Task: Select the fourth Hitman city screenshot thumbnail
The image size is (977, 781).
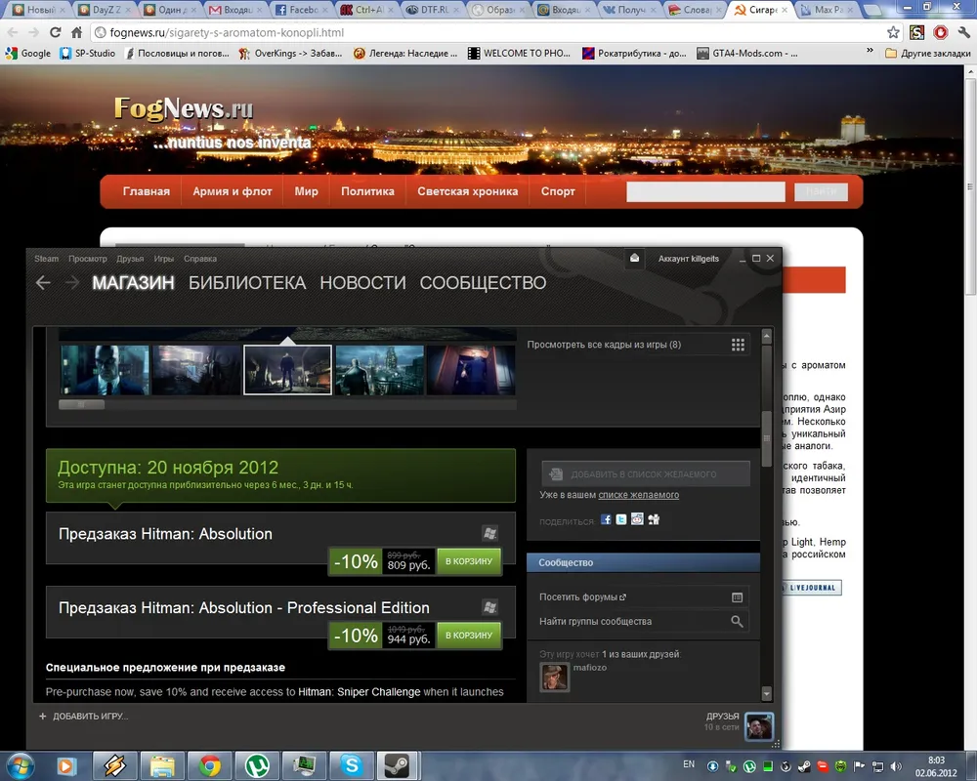Action: point(379,370)
